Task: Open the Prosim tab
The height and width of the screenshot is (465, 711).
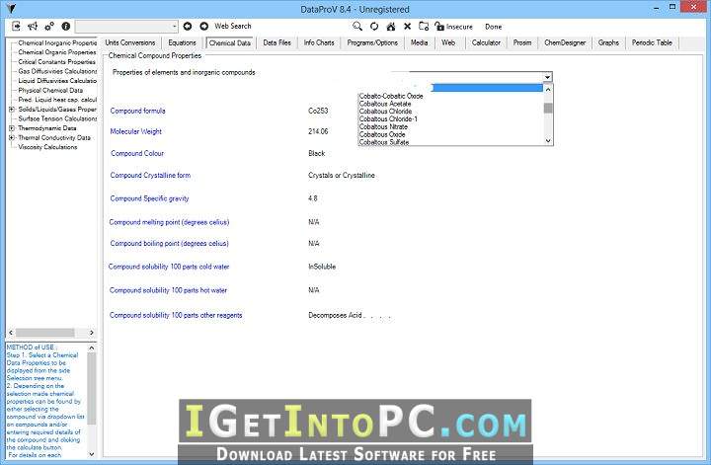Action: pos(522,42)
